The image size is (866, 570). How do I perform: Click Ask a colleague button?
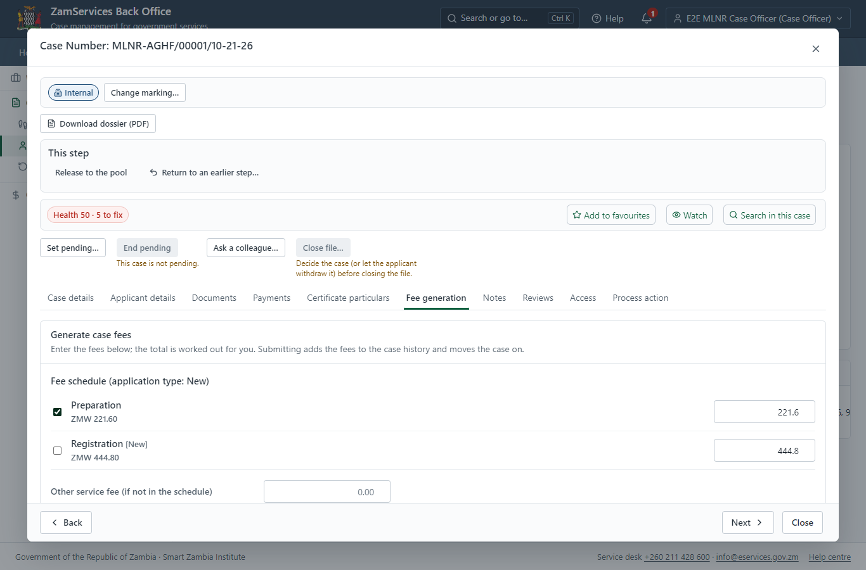[x=246, y=248]
